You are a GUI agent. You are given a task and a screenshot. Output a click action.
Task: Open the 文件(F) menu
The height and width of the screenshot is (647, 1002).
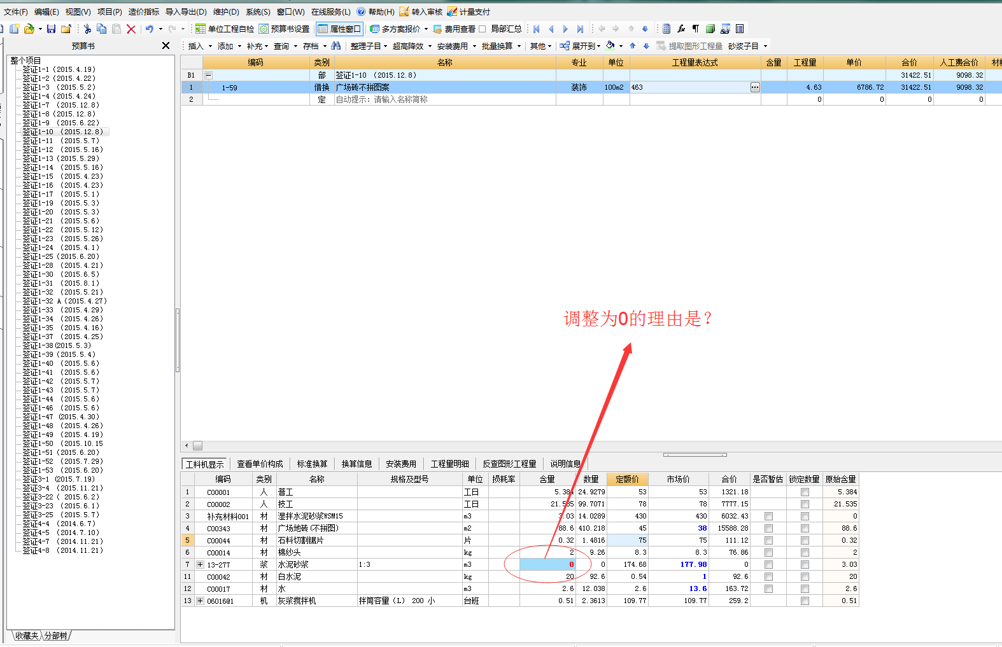point(15,11)
